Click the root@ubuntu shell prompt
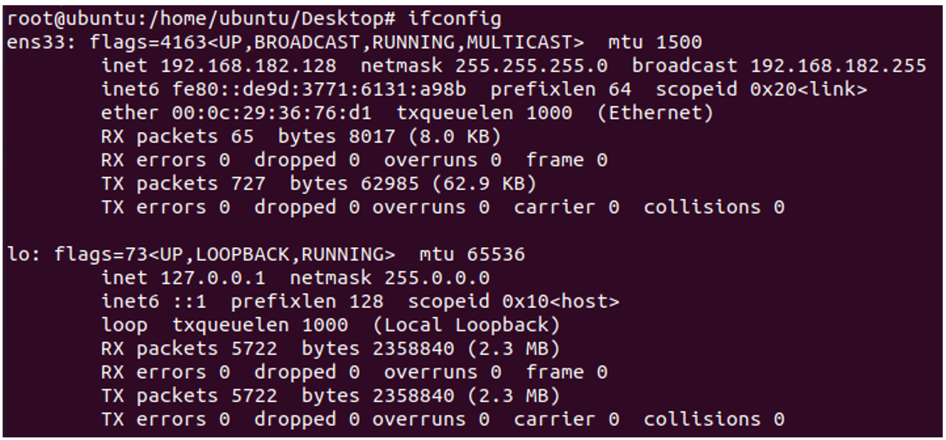The height and width of the screenshot is (440, 946). coord(202,20)
